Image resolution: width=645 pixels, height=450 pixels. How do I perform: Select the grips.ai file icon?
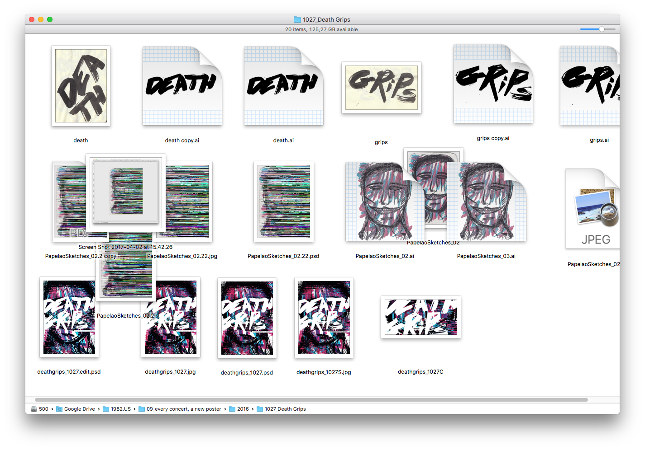(x=590, y=86)
